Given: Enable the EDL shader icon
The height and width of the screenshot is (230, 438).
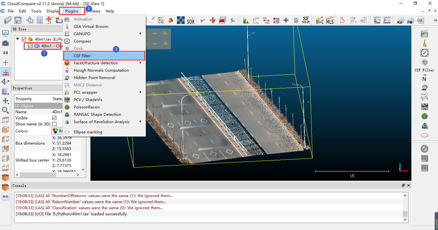Looking at the screenshot, I should click(424, 159).
